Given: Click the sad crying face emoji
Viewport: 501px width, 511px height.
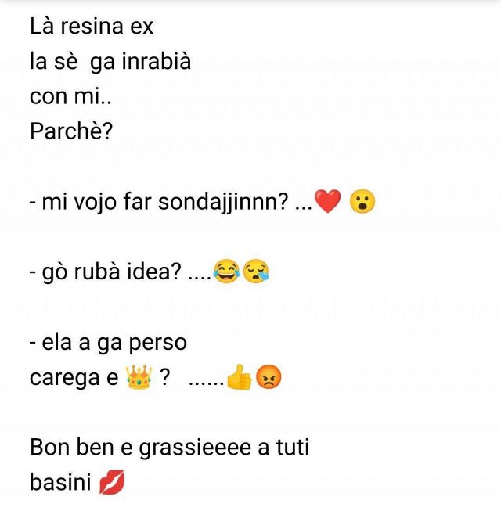Looking at the screenshot, I should 257,271.
